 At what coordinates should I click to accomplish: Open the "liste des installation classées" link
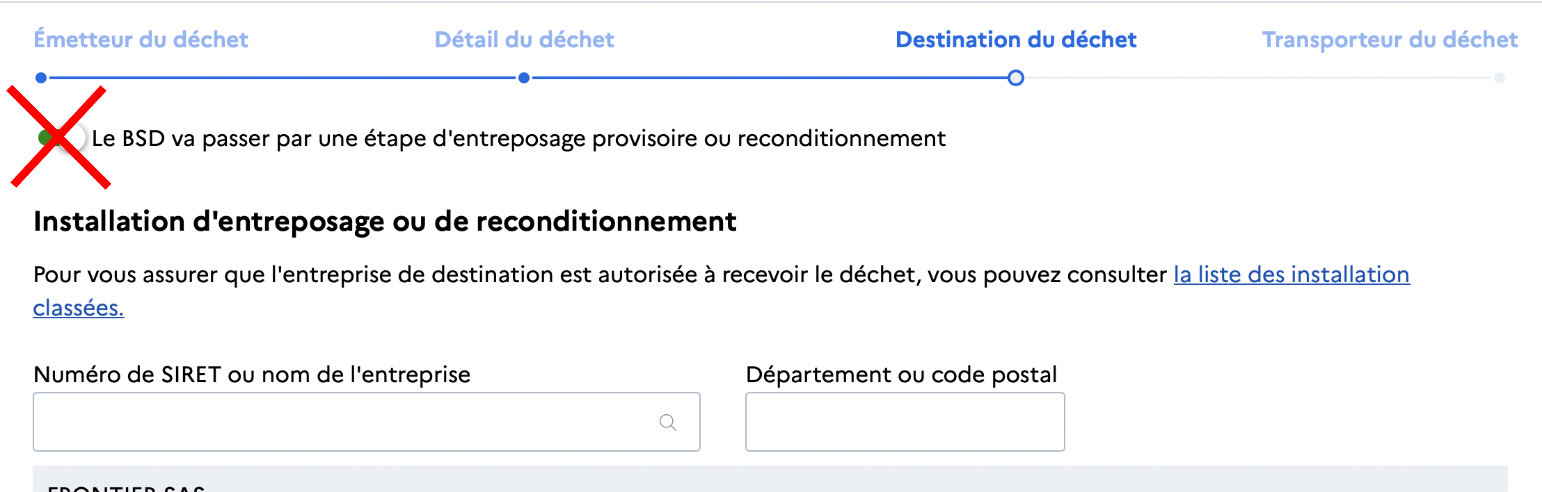point(1291,274)
